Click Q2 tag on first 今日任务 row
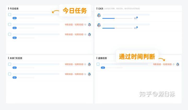The height and width of the screenshot is (110, 188). coord(15,18)
